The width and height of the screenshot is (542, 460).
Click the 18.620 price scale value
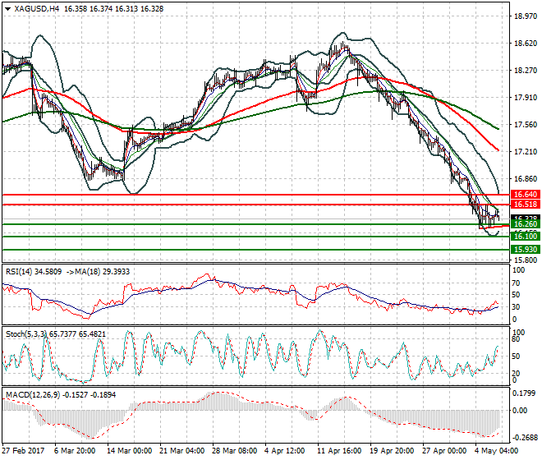[526, 44]
